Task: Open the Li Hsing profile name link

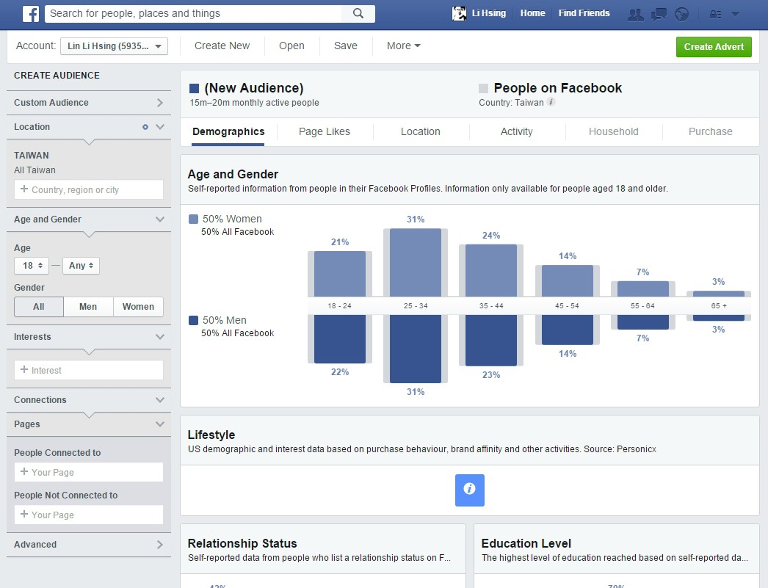Action: (488, 13)
